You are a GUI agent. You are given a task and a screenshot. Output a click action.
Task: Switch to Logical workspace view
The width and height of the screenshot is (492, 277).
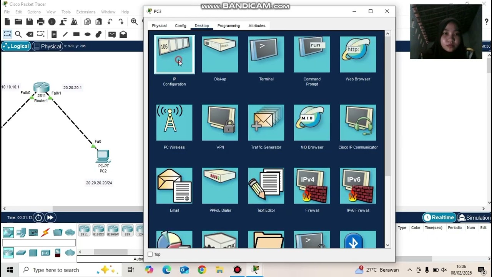(16, 46)
